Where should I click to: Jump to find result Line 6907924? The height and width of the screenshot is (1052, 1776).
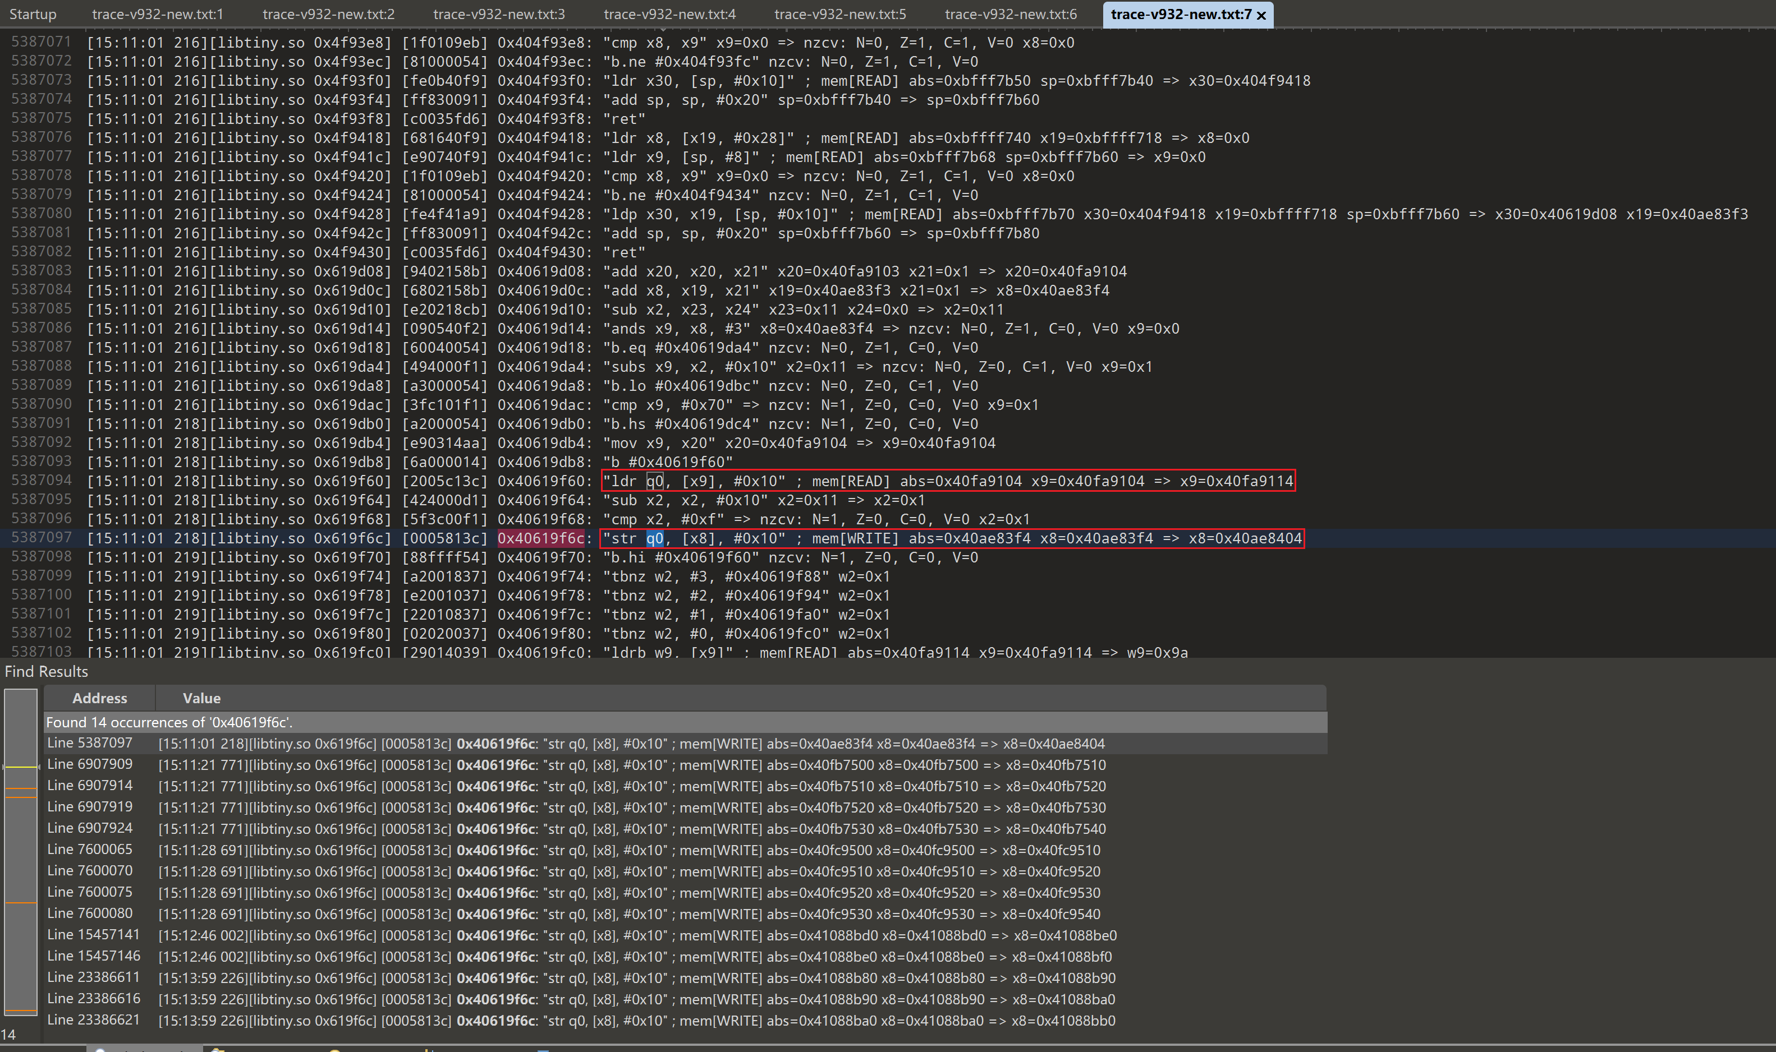pos(685,829)
